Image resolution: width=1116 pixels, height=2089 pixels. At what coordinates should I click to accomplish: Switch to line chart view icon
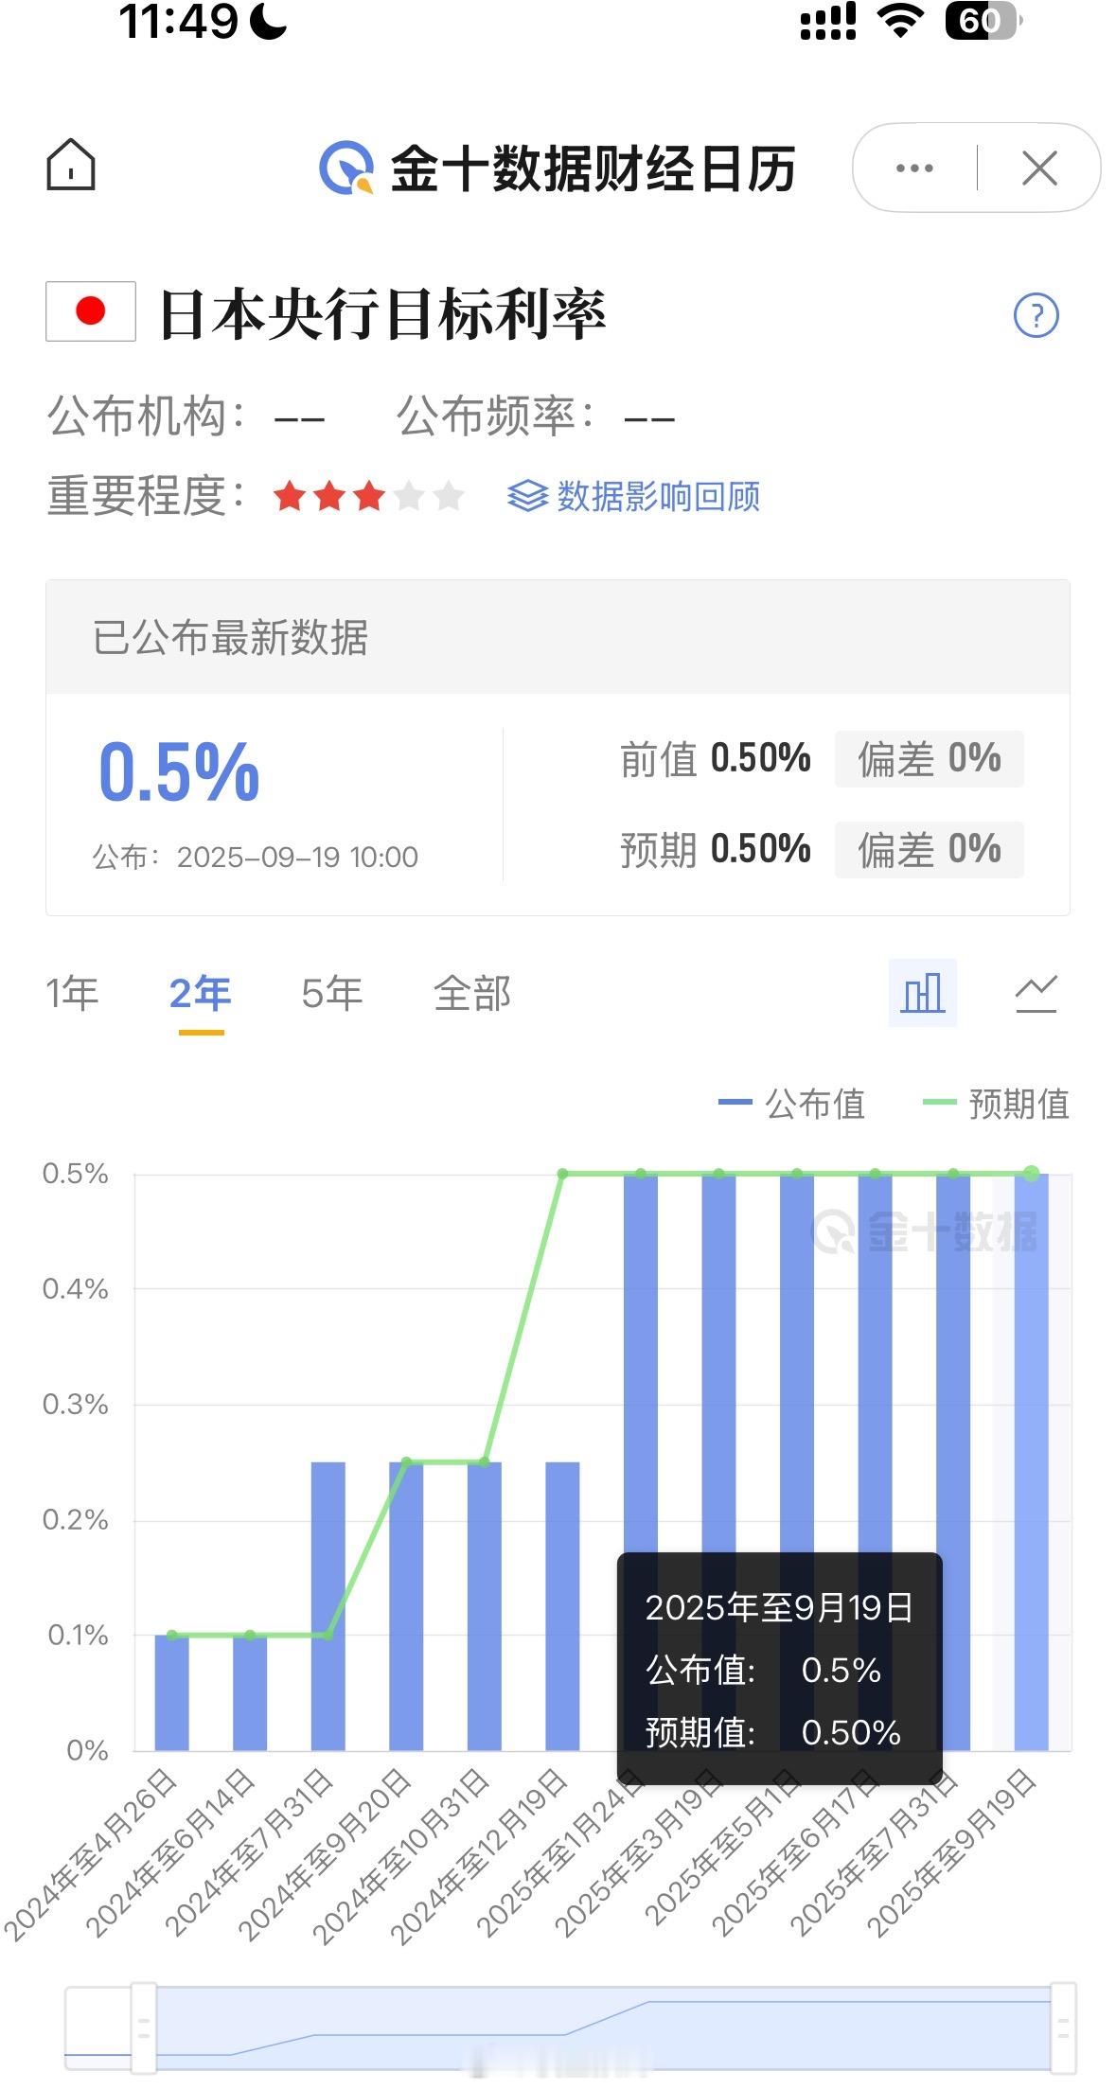(x=1036, y=993)
